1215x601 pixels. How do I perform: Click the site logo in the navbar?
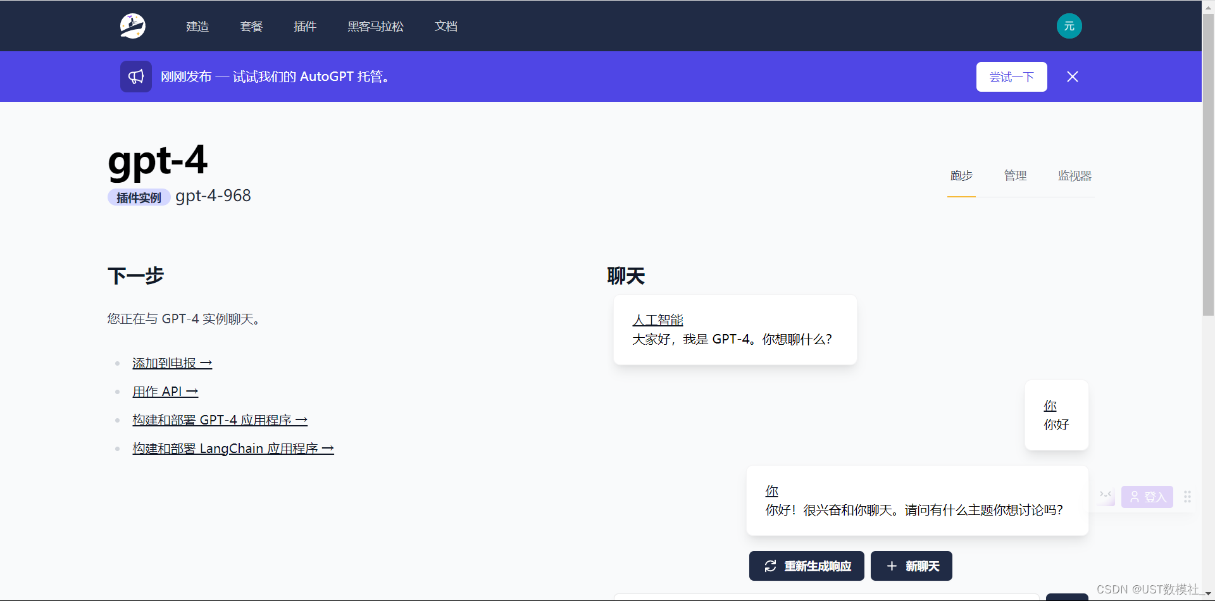[x=133, y=26]
